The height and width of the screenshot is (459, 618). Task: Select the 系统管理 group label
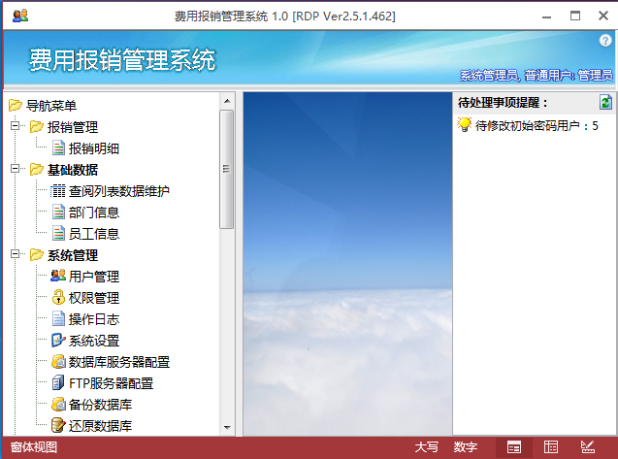click(73, 255)
